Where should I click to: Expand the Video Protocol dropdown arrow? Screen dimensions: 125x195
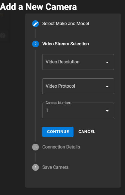pyautogui.click(x=107, y=87)
